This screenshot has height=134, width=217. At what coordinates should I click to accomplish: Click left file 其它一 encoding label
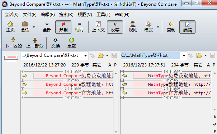click(99, 65)
